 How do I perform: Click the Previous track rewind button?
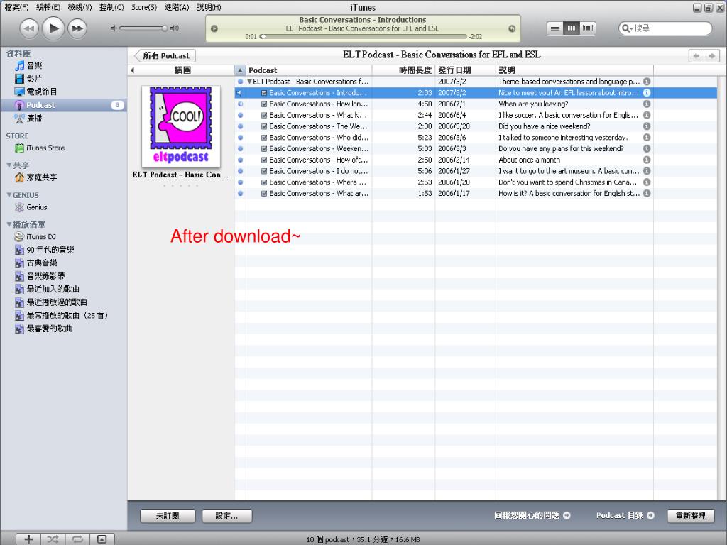(x=28, y=28)
